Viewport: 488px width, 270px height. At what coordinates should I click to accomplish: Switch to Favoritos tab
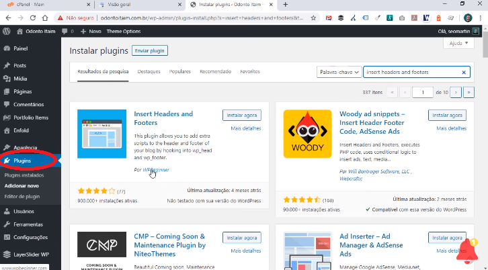click(x=250, y=72)
